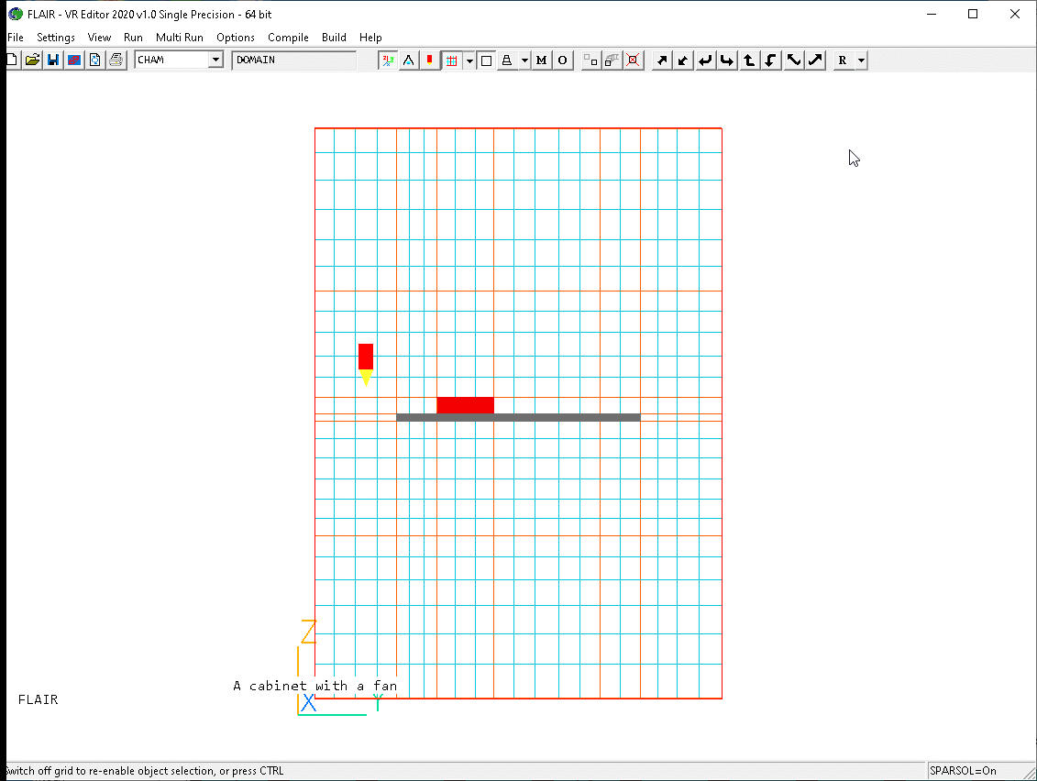This screenshot has width=1037, height=781.
Task: Click the upper-right diagonal arrow view icon
Action: pos(815,60)
